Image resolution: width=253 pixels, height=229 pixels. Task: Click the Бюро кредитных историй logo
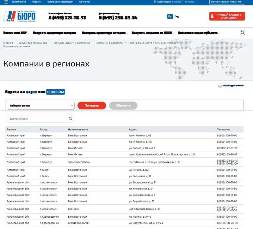(20, 16)
